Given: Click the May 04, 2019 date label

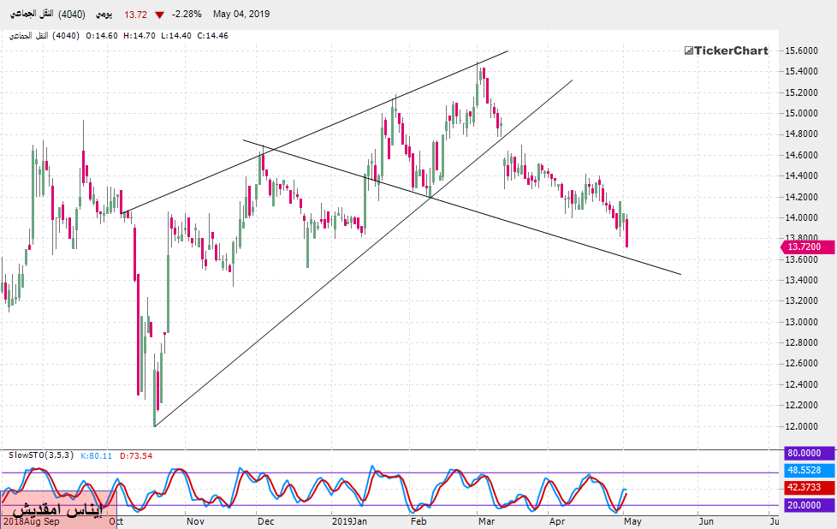Looking at the screenshot, I should pyautogui.click(x=241, y=15).
